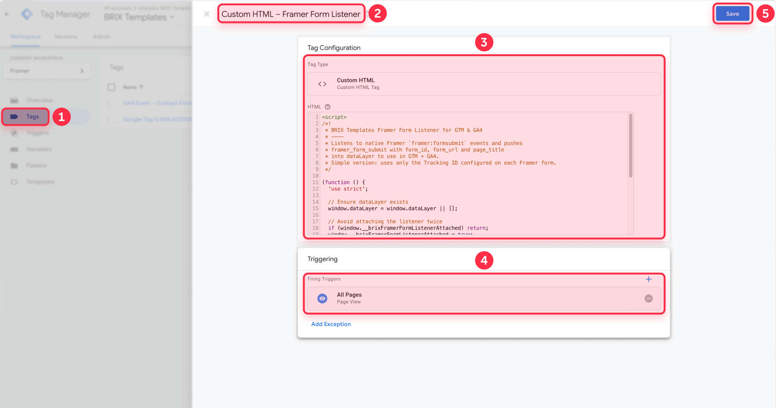Open the BRIX Templates container dropdown
This screenshot has height=408, width=776.
(139, 17)
